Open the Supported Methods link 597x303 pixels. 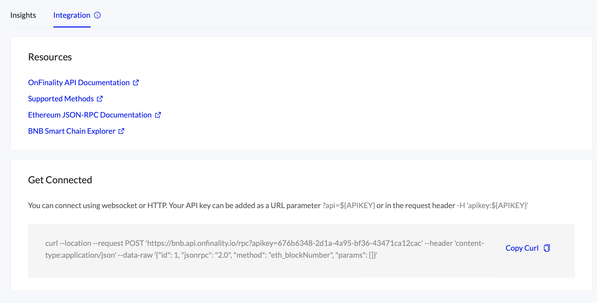pyautogui.click(x=61, y=99)
